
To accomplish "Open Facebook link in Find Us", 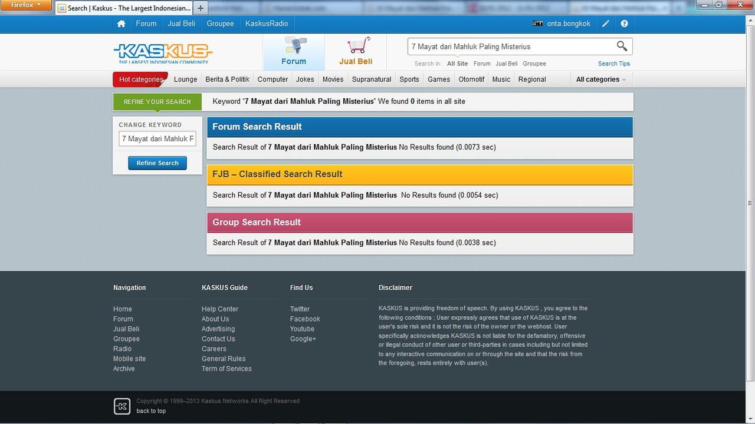I will click(305, 319).
